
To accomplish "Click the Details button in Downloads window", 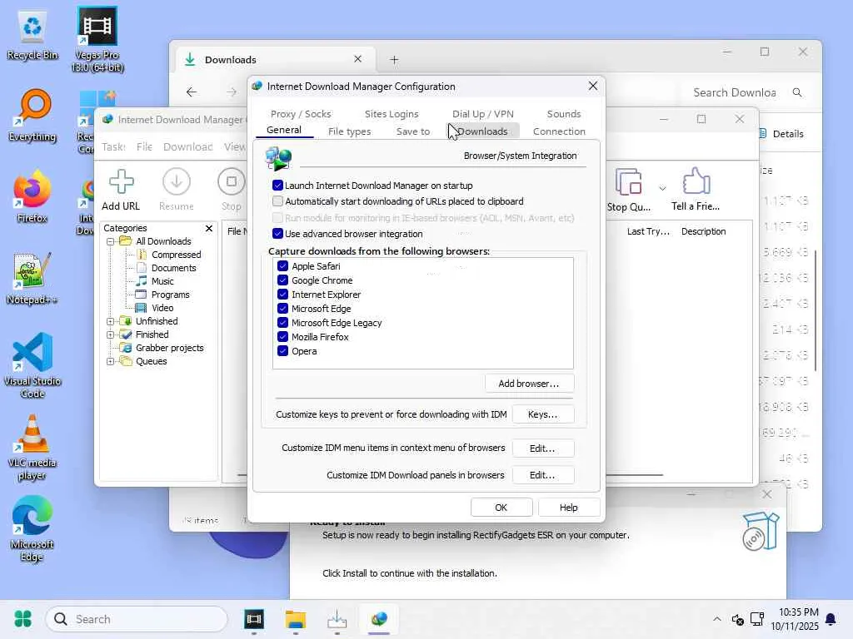I will click(781, 134).
